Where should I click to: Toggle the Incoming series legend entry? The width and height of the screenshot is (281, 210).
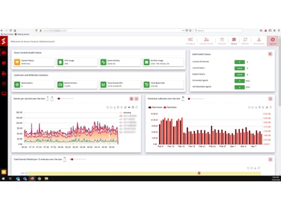[125, 113]
